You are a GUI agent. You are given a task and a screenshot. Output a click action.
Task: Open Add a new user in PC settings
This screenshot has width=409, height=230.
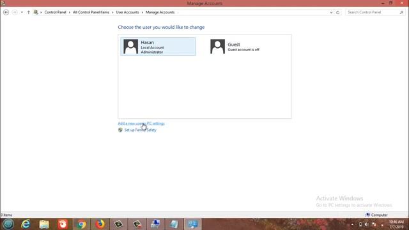click(x=141, y=123)
